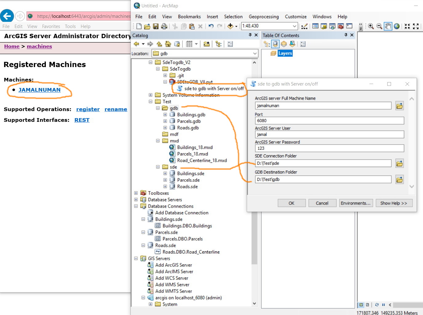This screenshot has width=423, height=315.
Task: Browse for ArcGIS server machine name folder icon
Action: pos(400,106)
